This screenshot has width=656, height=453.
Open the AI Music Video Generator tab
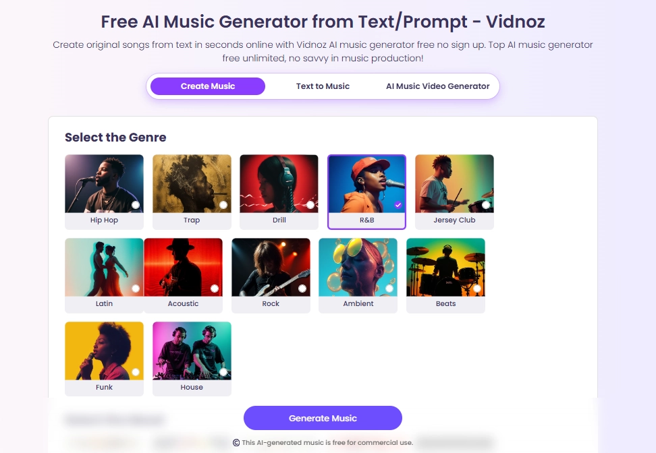click(437, 86)
